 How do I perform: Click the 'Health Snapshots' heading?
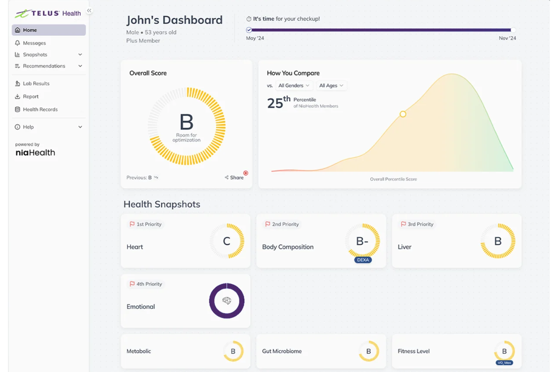pyautogui.click(x=162, y=204)
